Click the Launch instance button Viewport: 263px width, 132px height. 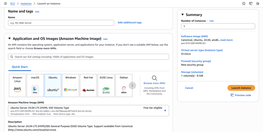(241, 88)
